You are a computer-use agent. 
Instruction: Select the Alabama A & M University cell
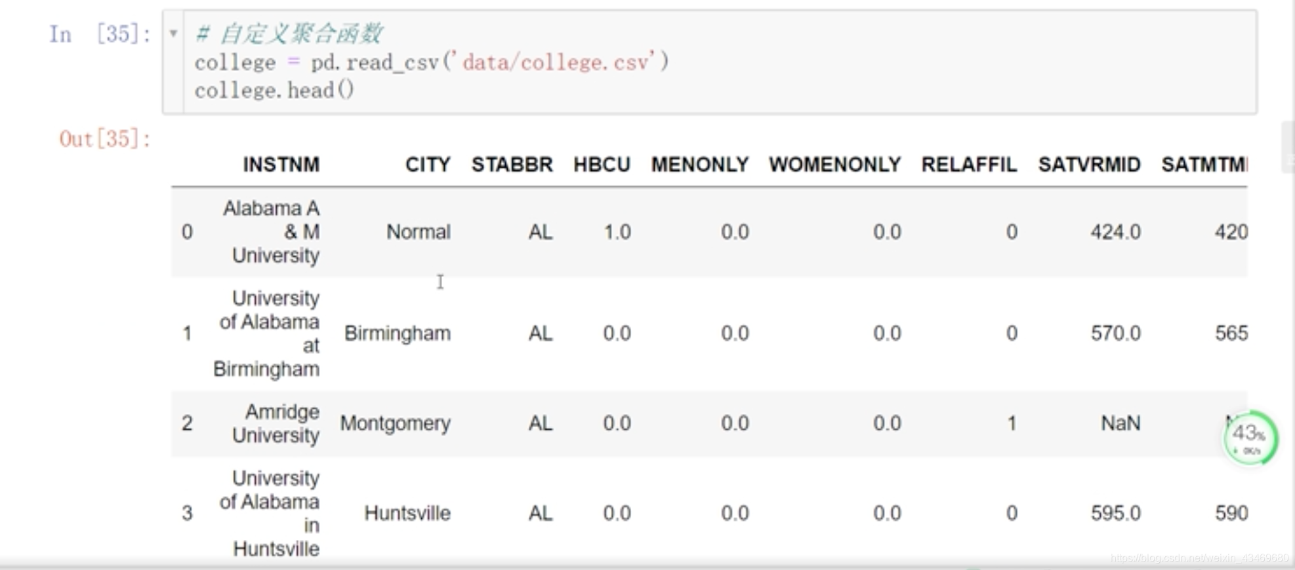271,232
